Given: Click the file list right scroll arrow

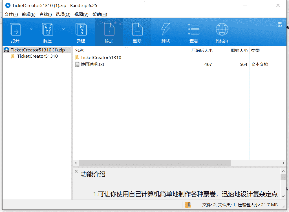Looking at the screenshot, I should tap(283, 163).
